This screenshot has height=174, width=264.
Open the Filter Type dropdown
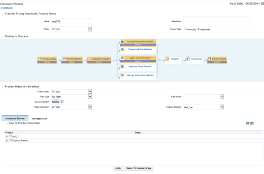click(90, 97)
